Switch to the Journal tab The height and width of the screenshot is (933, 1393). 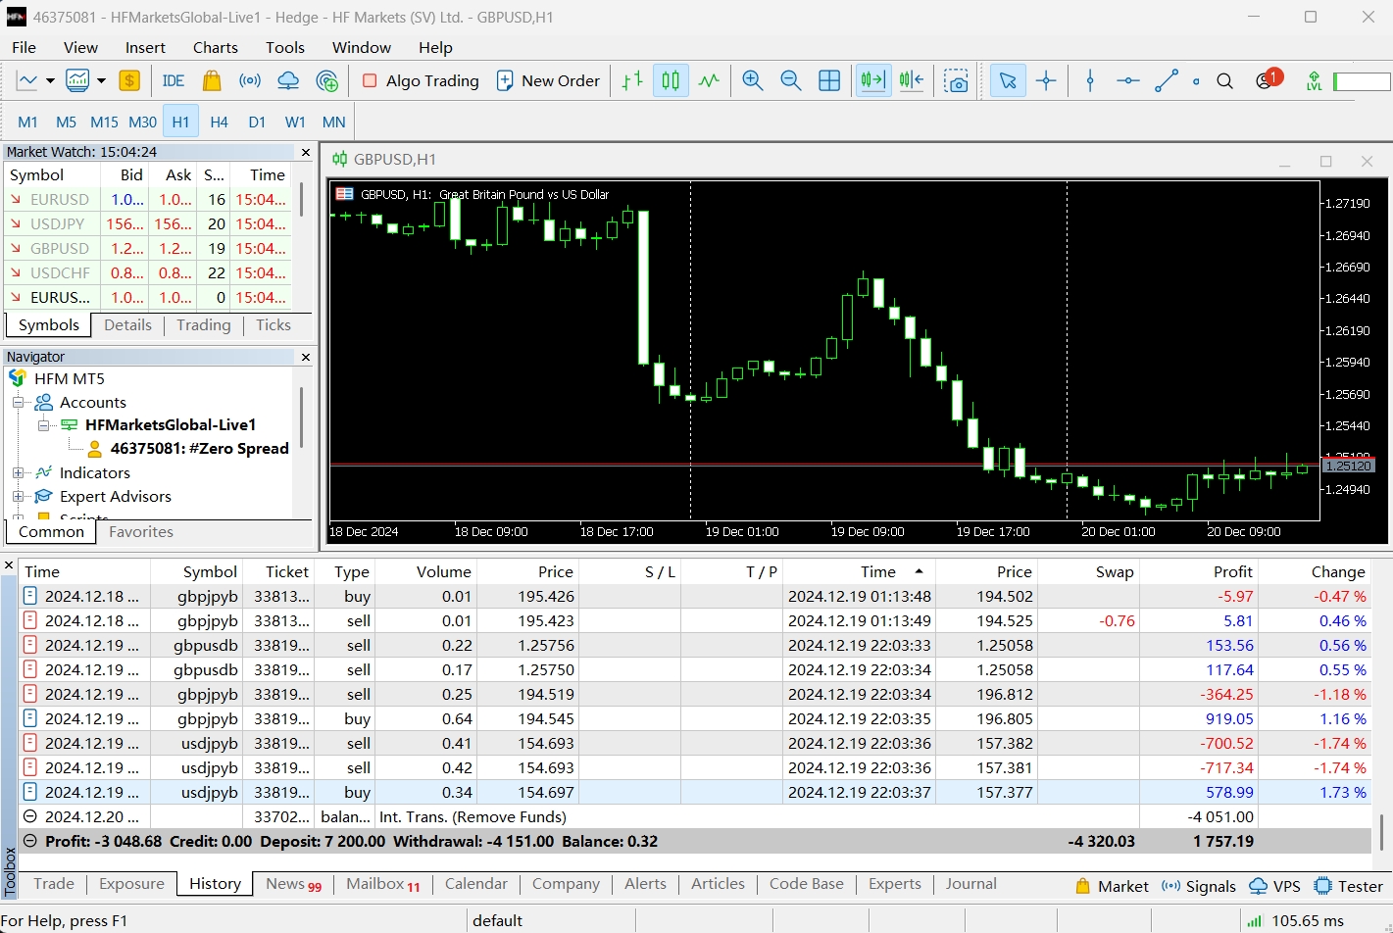[x=970, y=884]
